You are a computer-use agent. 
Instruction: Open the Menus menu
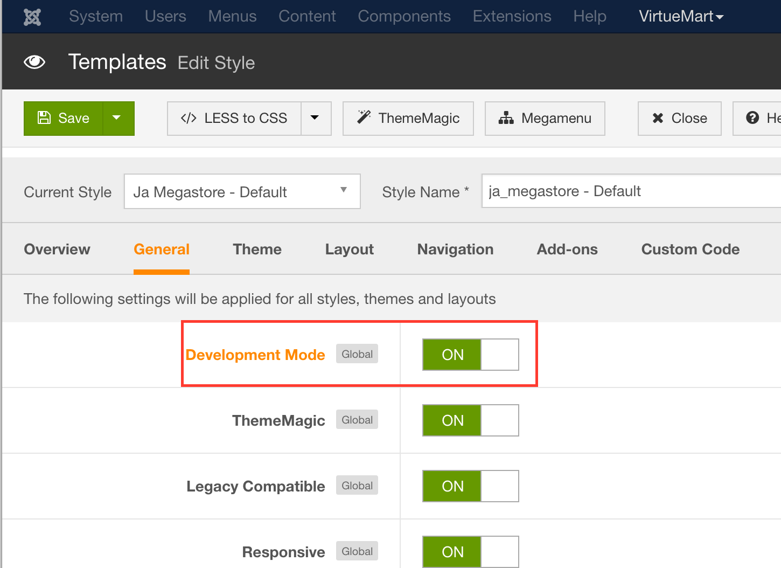[232, 16]
